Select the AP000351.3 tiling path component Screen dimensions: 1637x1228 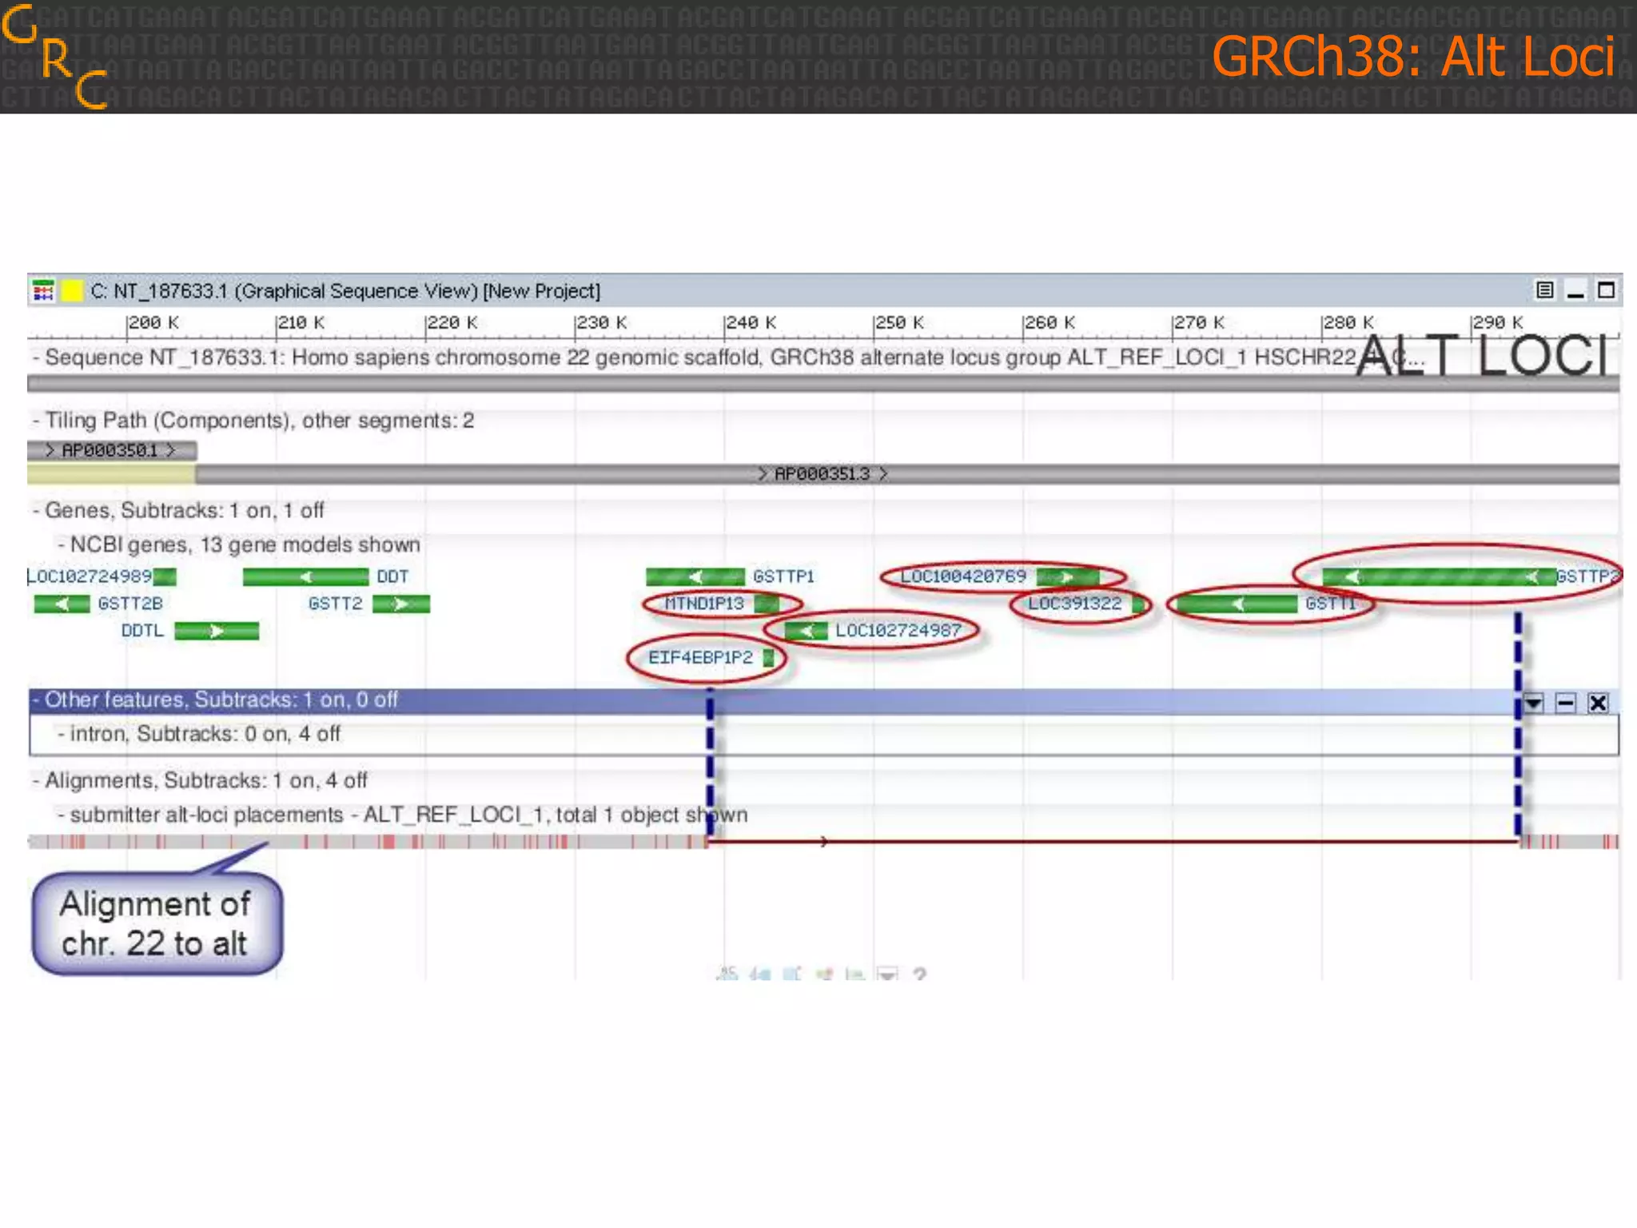[907, 474]
